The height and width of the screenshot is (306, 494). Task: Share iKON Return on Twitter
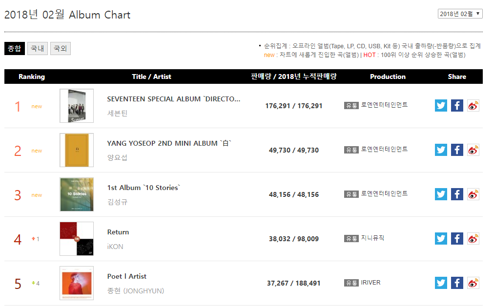click(x=441, y=239)
